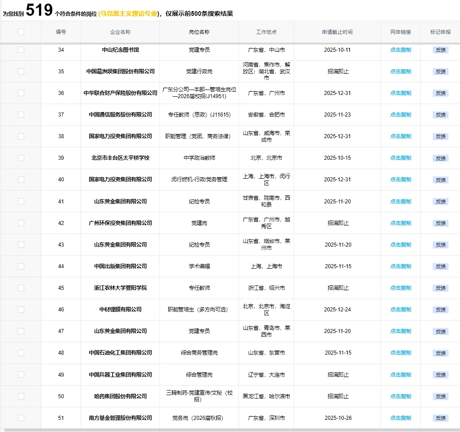Click 反馈 button for row 34
The height and width of the screenshot is (432, 460).
click(440, 50)
